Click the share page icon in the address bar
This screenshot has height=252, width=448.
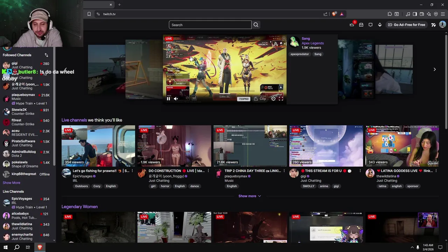coord(325,14)
